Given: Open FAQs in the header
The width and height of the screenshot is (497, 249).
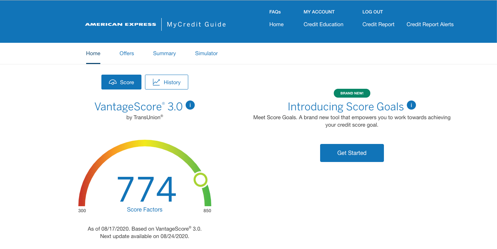Looking at the screenshot, I should 275,12.
